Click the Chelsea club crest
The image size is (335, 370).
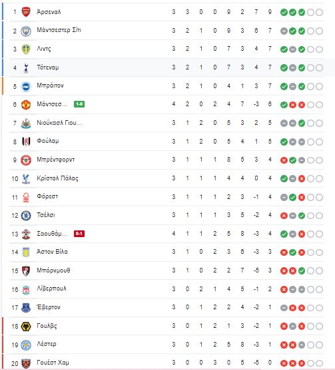coord(26,216)
